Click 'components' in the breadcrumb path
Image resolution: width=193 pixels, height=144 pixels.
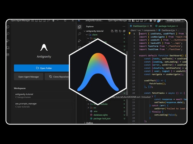(x=150, y=30)
